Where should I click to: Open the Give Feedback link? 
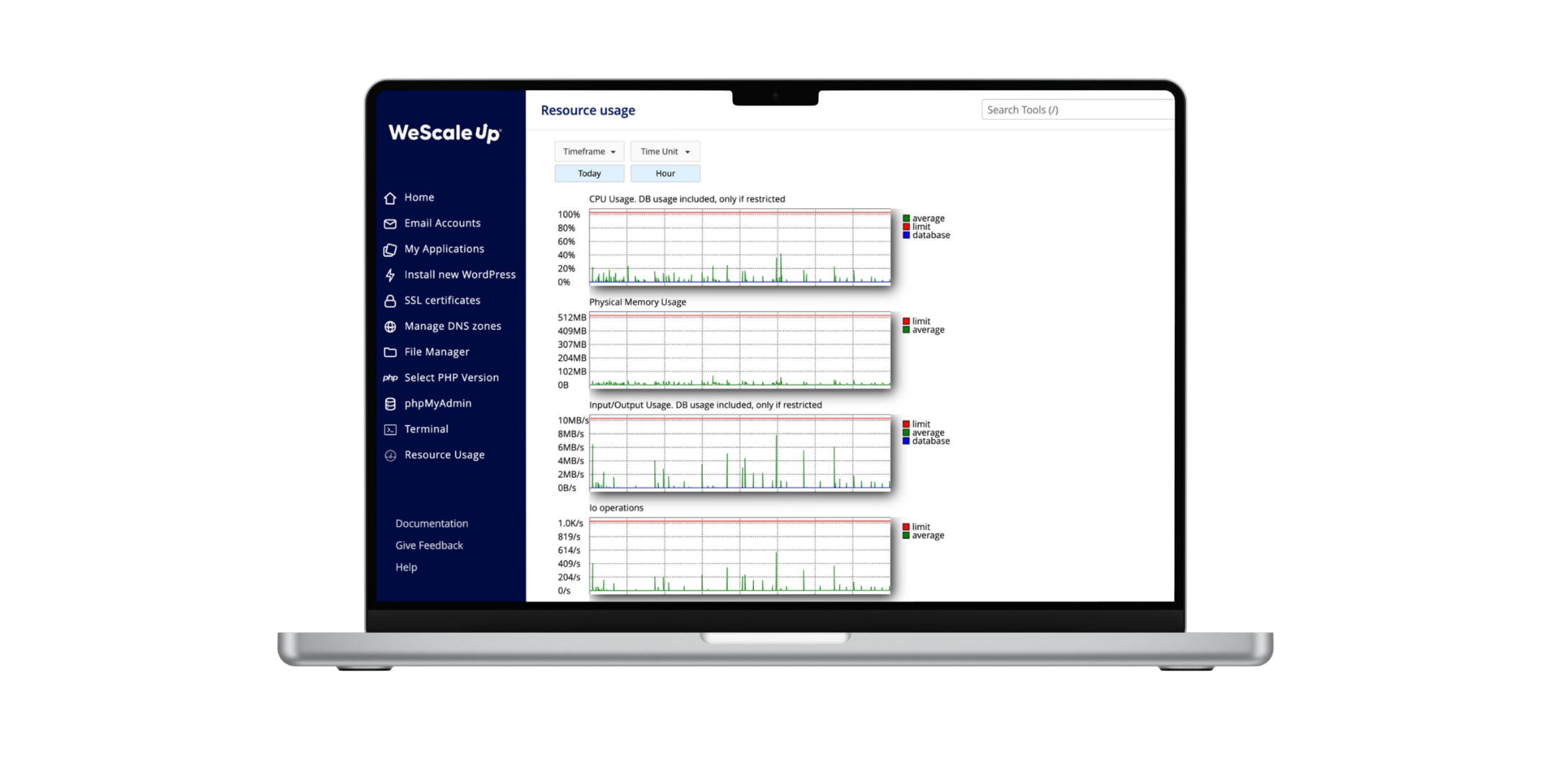click(429, 545)
